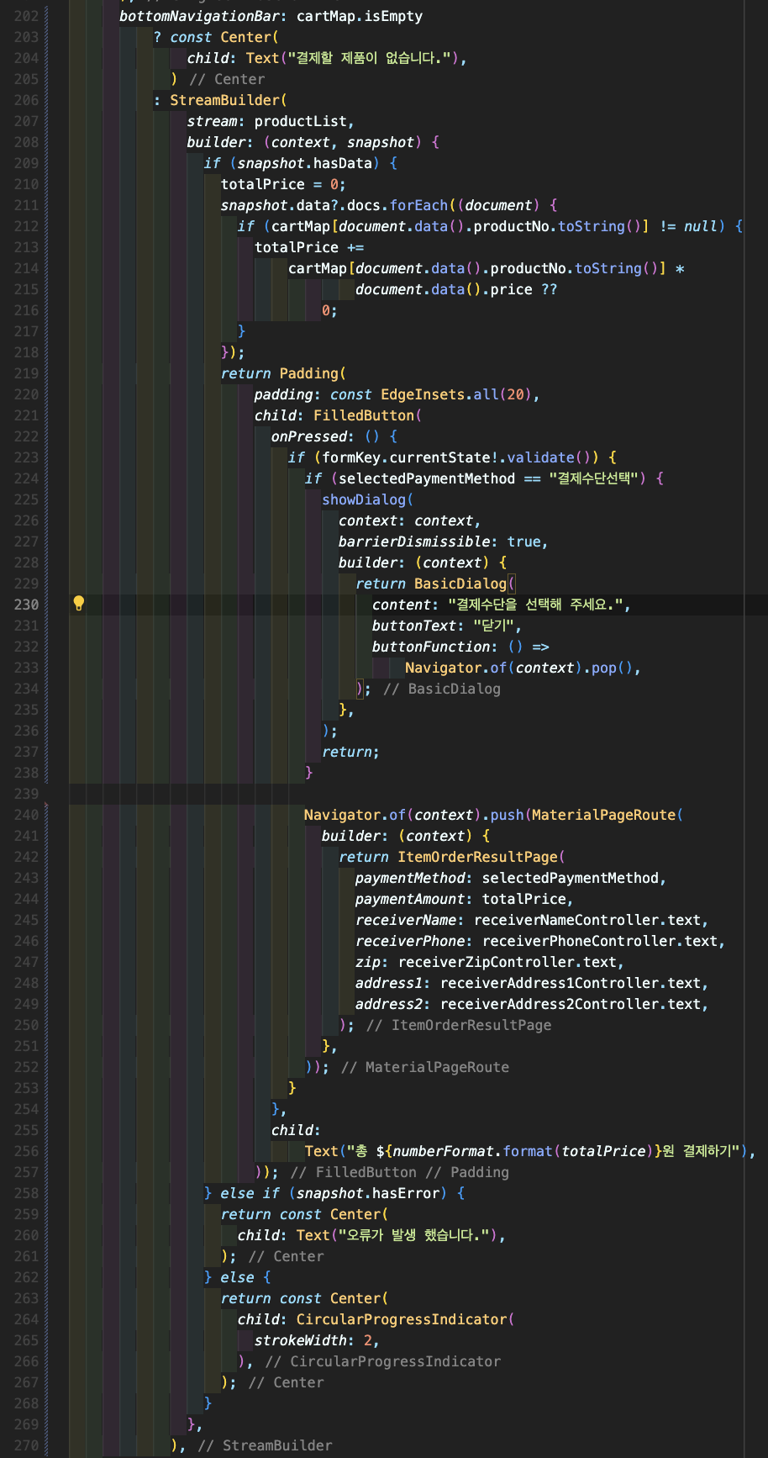
Task: Click 'paymentAmount' parameter on line 244
Action: click(410, 899)
